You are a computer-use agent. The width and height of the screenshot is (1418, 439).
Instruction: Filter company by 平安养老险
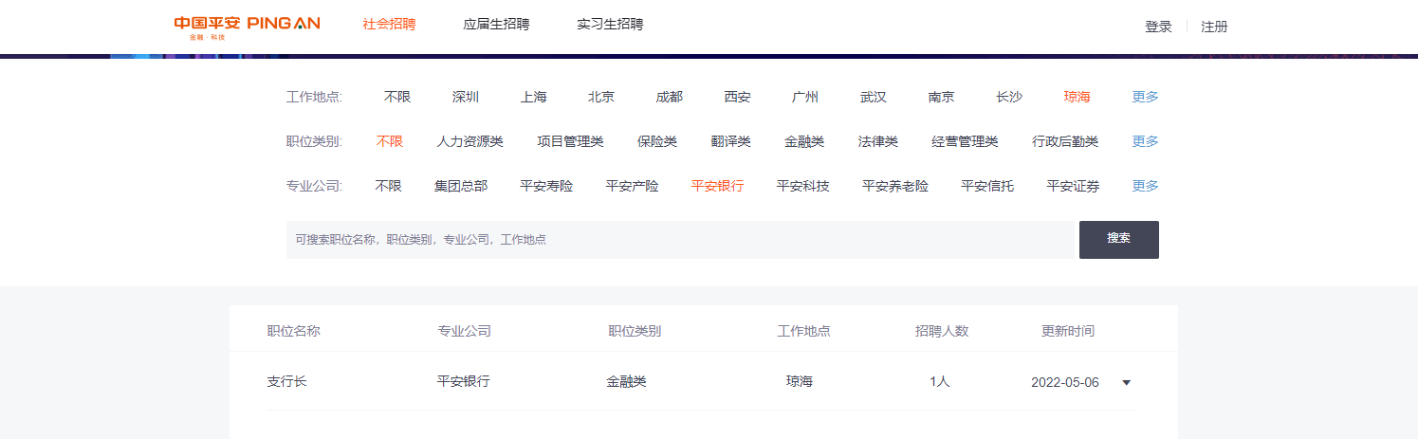895,186
